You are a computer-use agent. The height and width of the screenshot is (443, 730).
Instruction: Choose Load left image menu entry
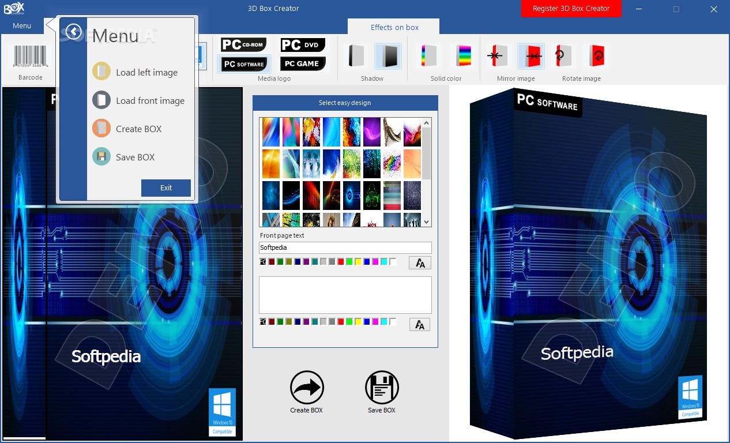[146, 72]
